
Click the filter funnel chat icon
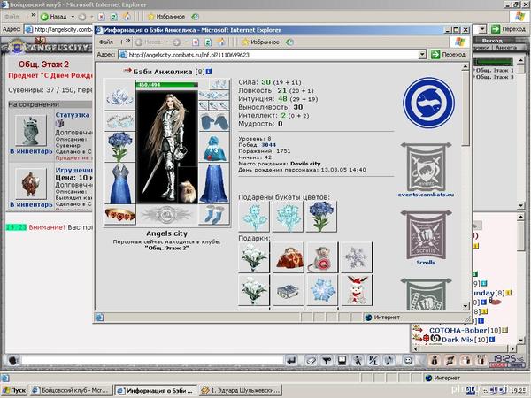point(327,361)
